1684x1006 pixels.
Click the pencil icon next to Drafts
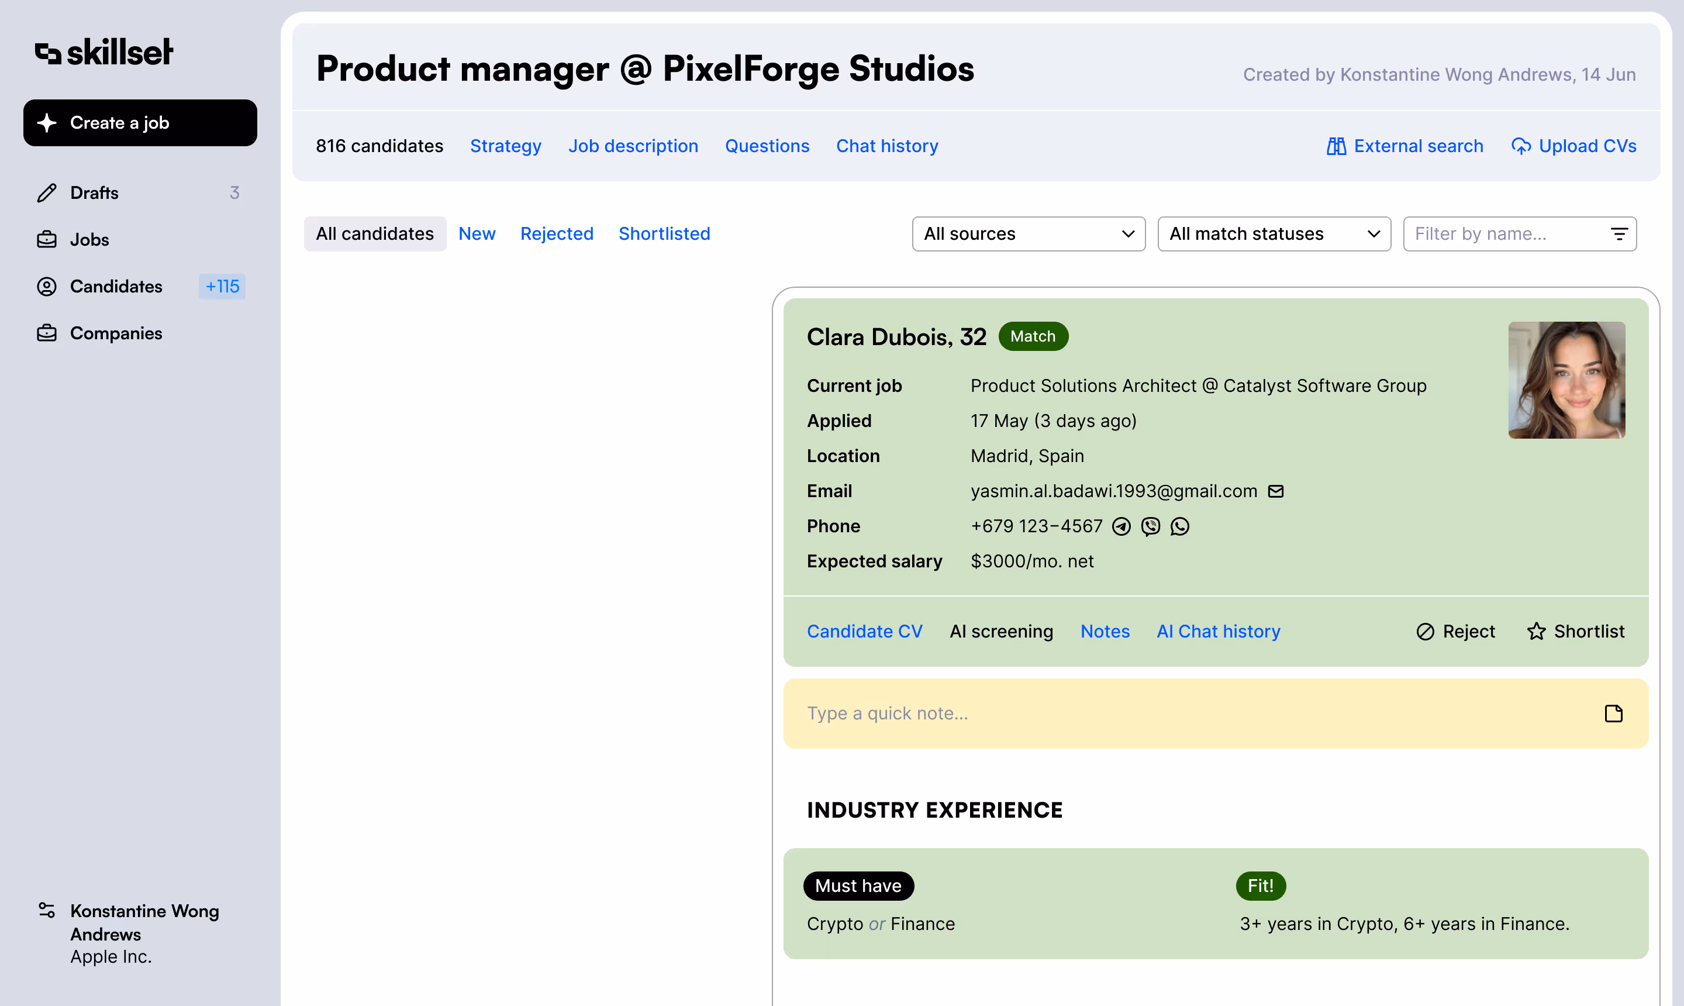pyautogui.click(x=47, y=192)
